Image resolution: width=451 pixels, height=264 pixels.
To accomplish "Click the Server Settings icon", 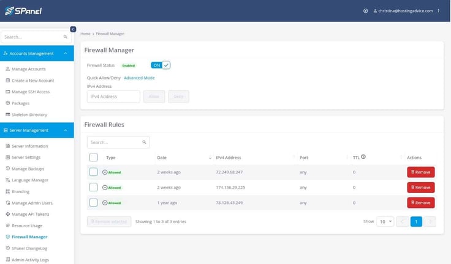I will 8,157.
